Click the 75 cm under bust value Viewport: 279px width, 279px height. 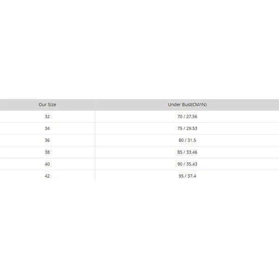(x=179, y=128)
